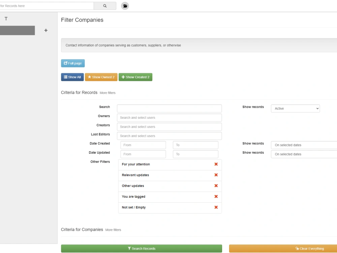Toggle the You are tagged red X
This screenshot has height=253, width=337.
216,196
